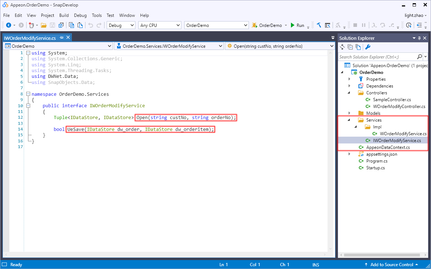Image resolution: width=431 pixels, height=269 pixels.
Task: Click the Save All toolbar icon
Action: 61,25
